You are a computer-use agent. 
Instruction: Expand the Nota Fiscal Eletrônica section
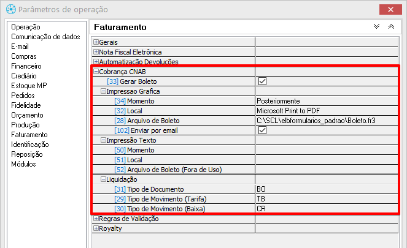(96, 52)
